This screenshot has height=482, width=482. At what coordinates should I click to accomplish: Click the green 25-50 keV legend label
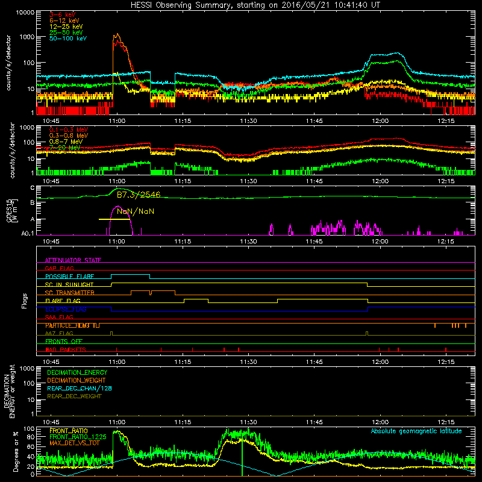[x=66, y=33]
